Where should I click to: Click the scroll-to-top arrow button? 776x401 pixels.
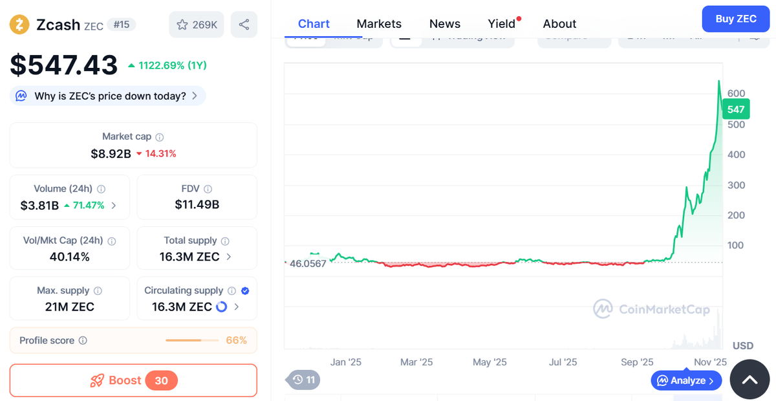click(x=749, y=380)
